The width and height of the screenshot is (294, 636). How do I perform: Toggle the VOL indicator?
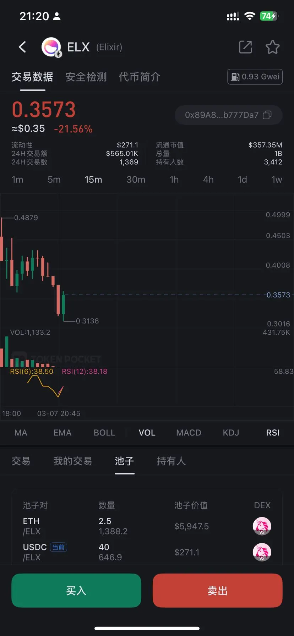(147, 433)
